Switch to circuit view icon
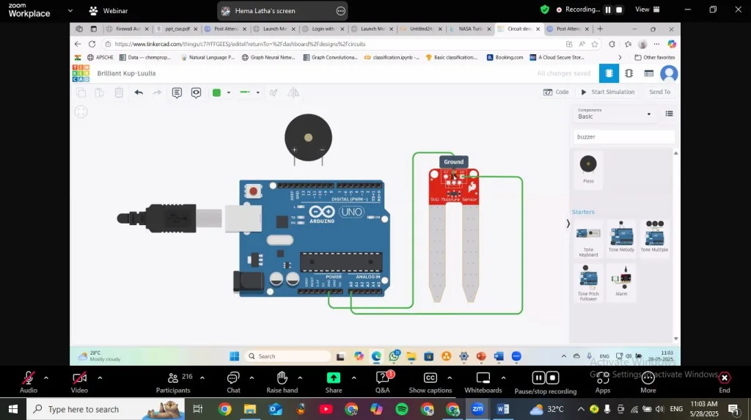Image resolution: width=751 pixels, height=420 pixels. click(608, 73)
